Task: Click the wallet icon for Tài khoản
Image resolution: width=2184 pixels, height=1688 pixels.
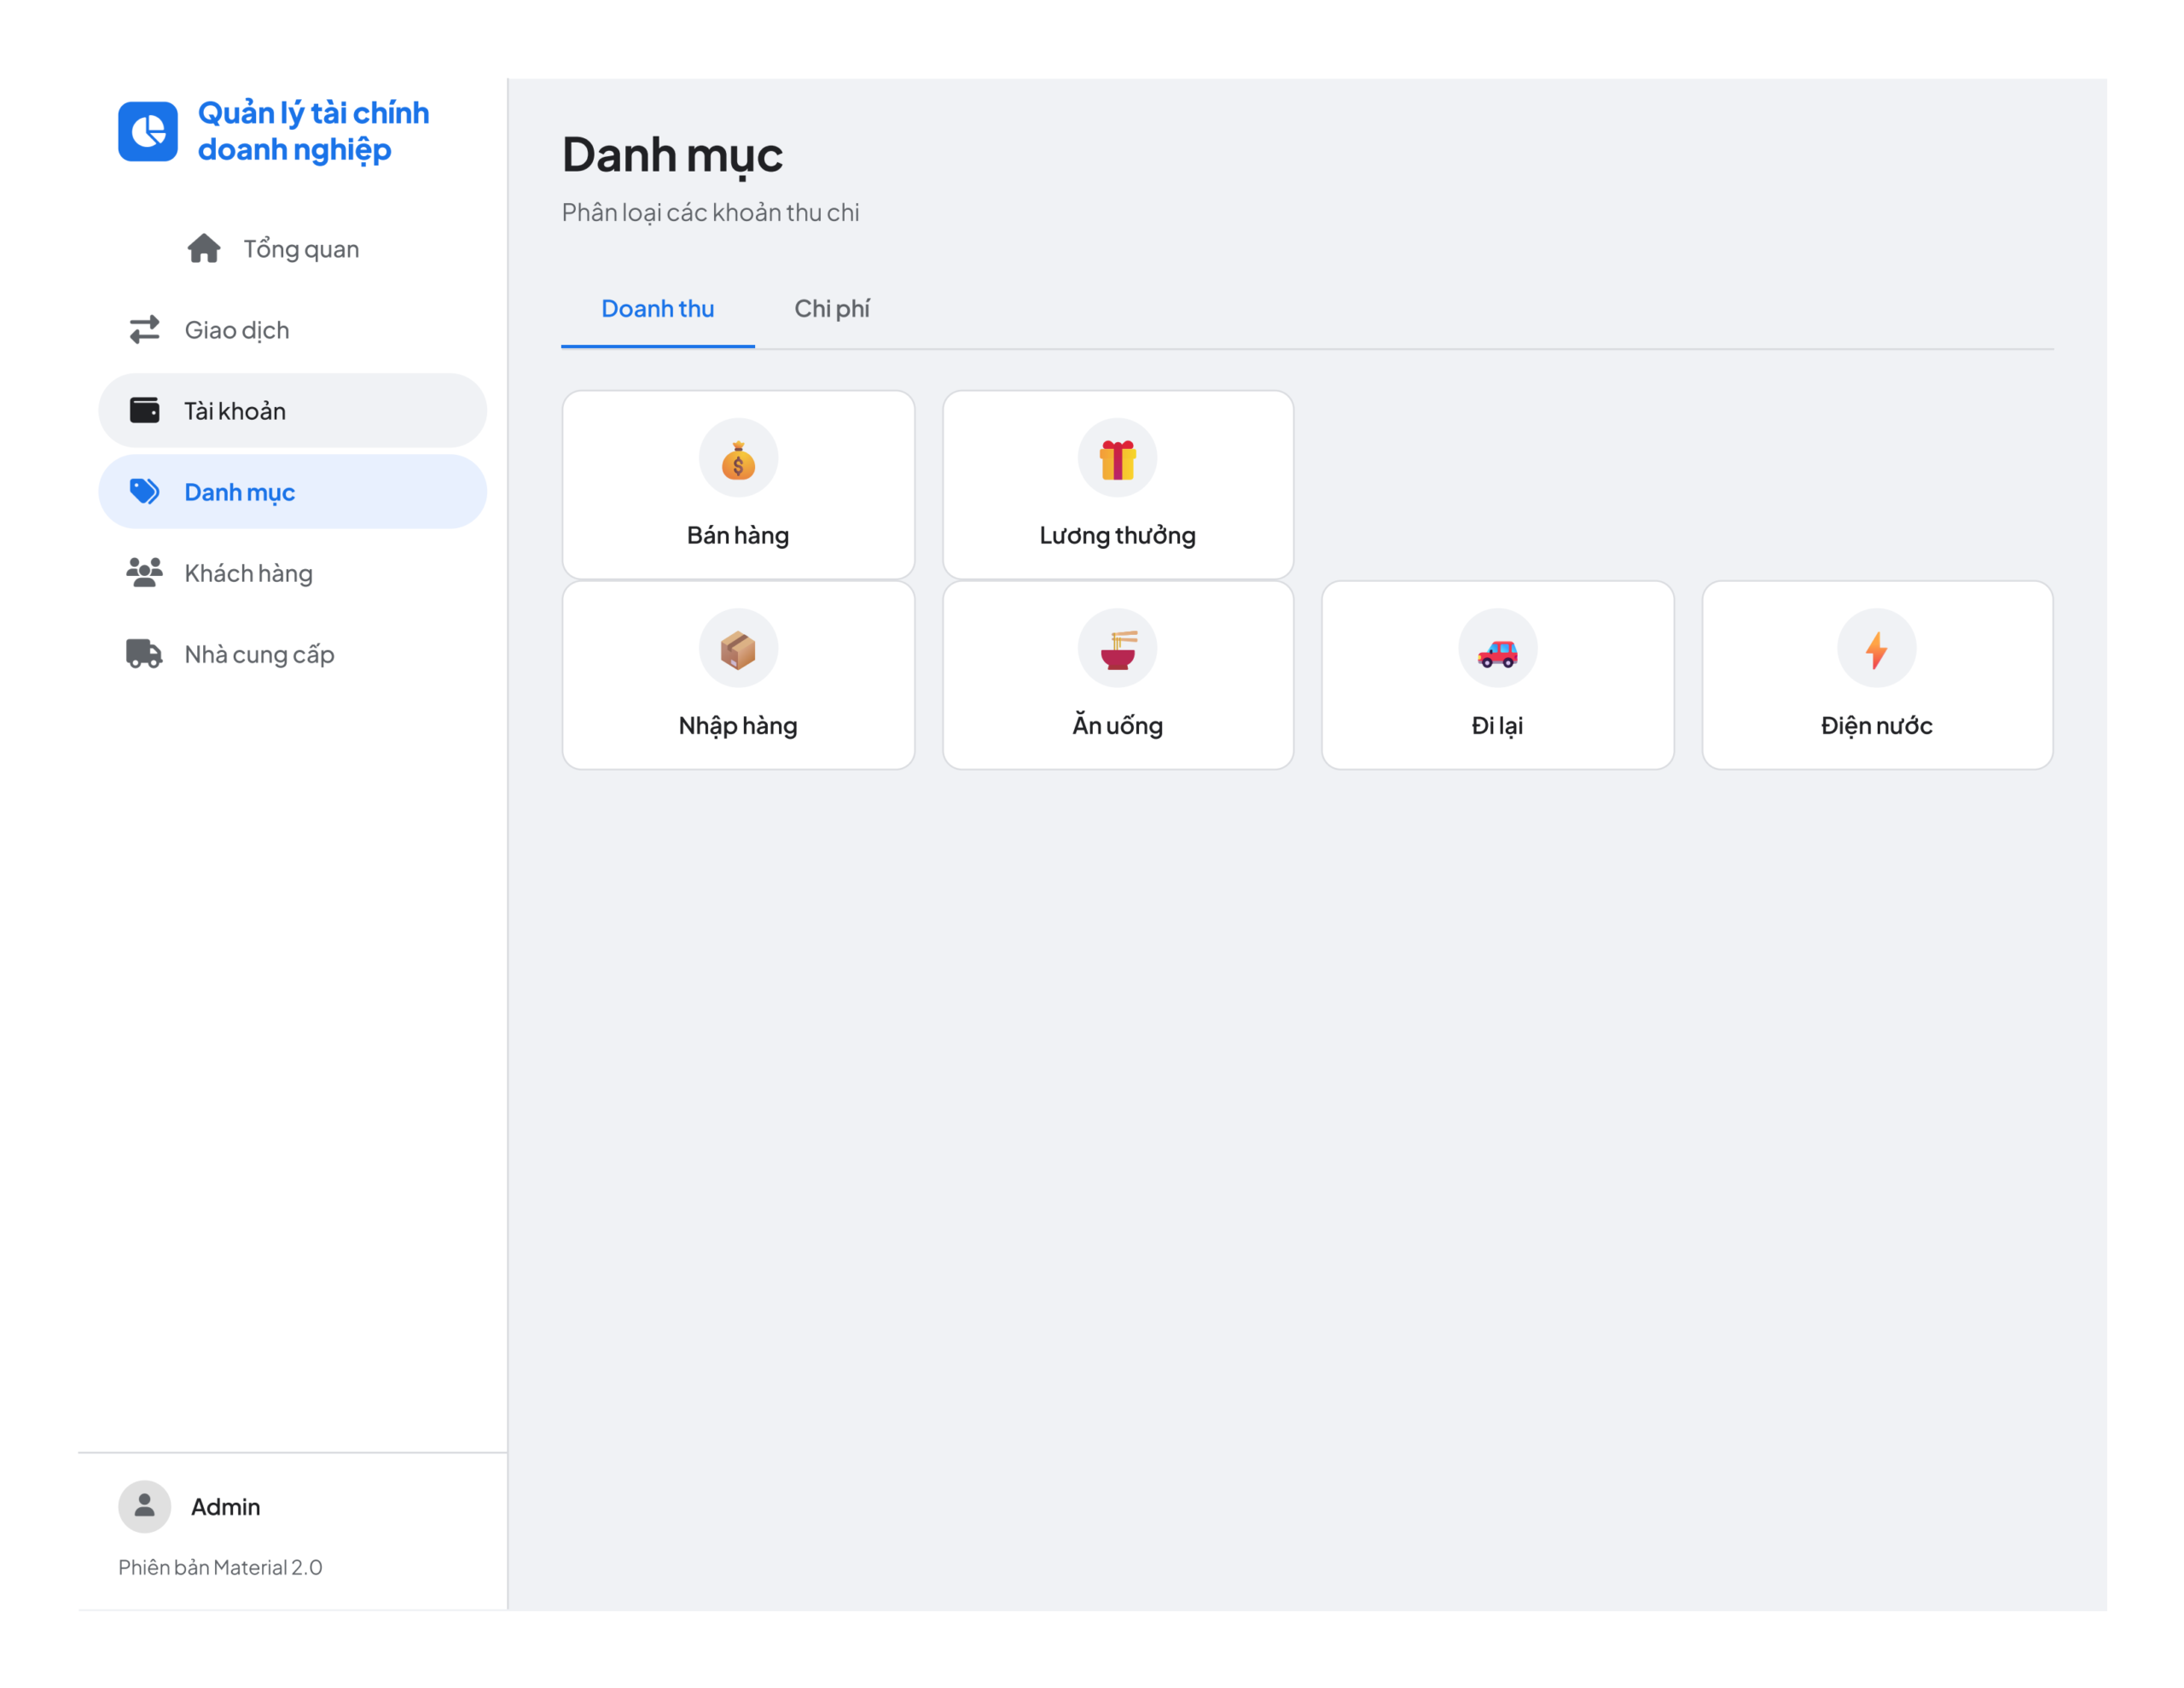Action: coord(145,410)
